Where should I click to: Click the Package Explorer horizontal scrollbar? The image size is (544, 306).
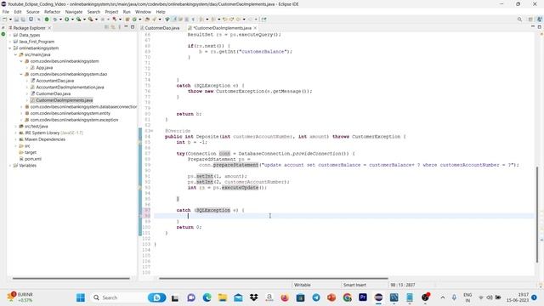pos(71,278)
